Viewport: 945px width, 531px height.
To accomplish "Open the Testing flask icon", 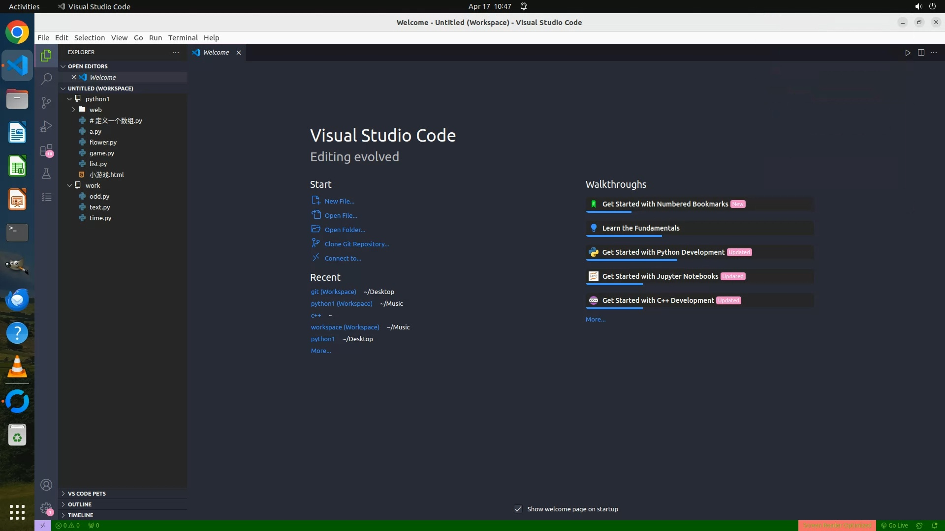I will coord(46,174).
